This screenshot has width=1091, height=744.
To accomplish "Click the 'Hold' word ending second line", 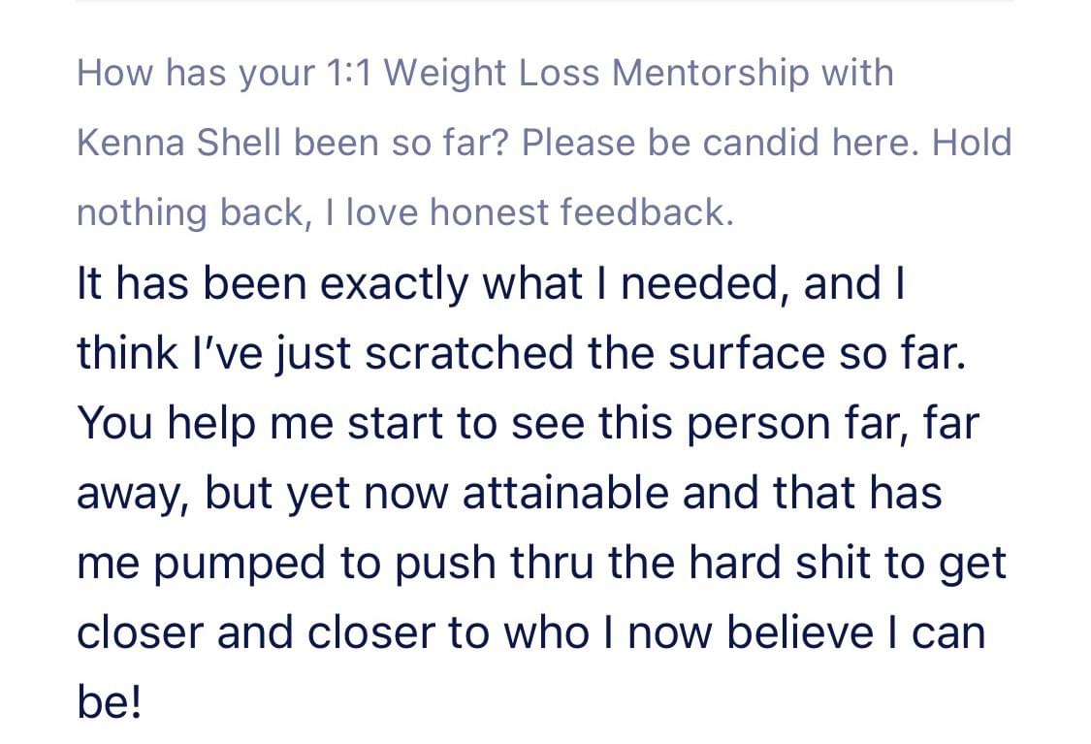I will tap(972, 142).
